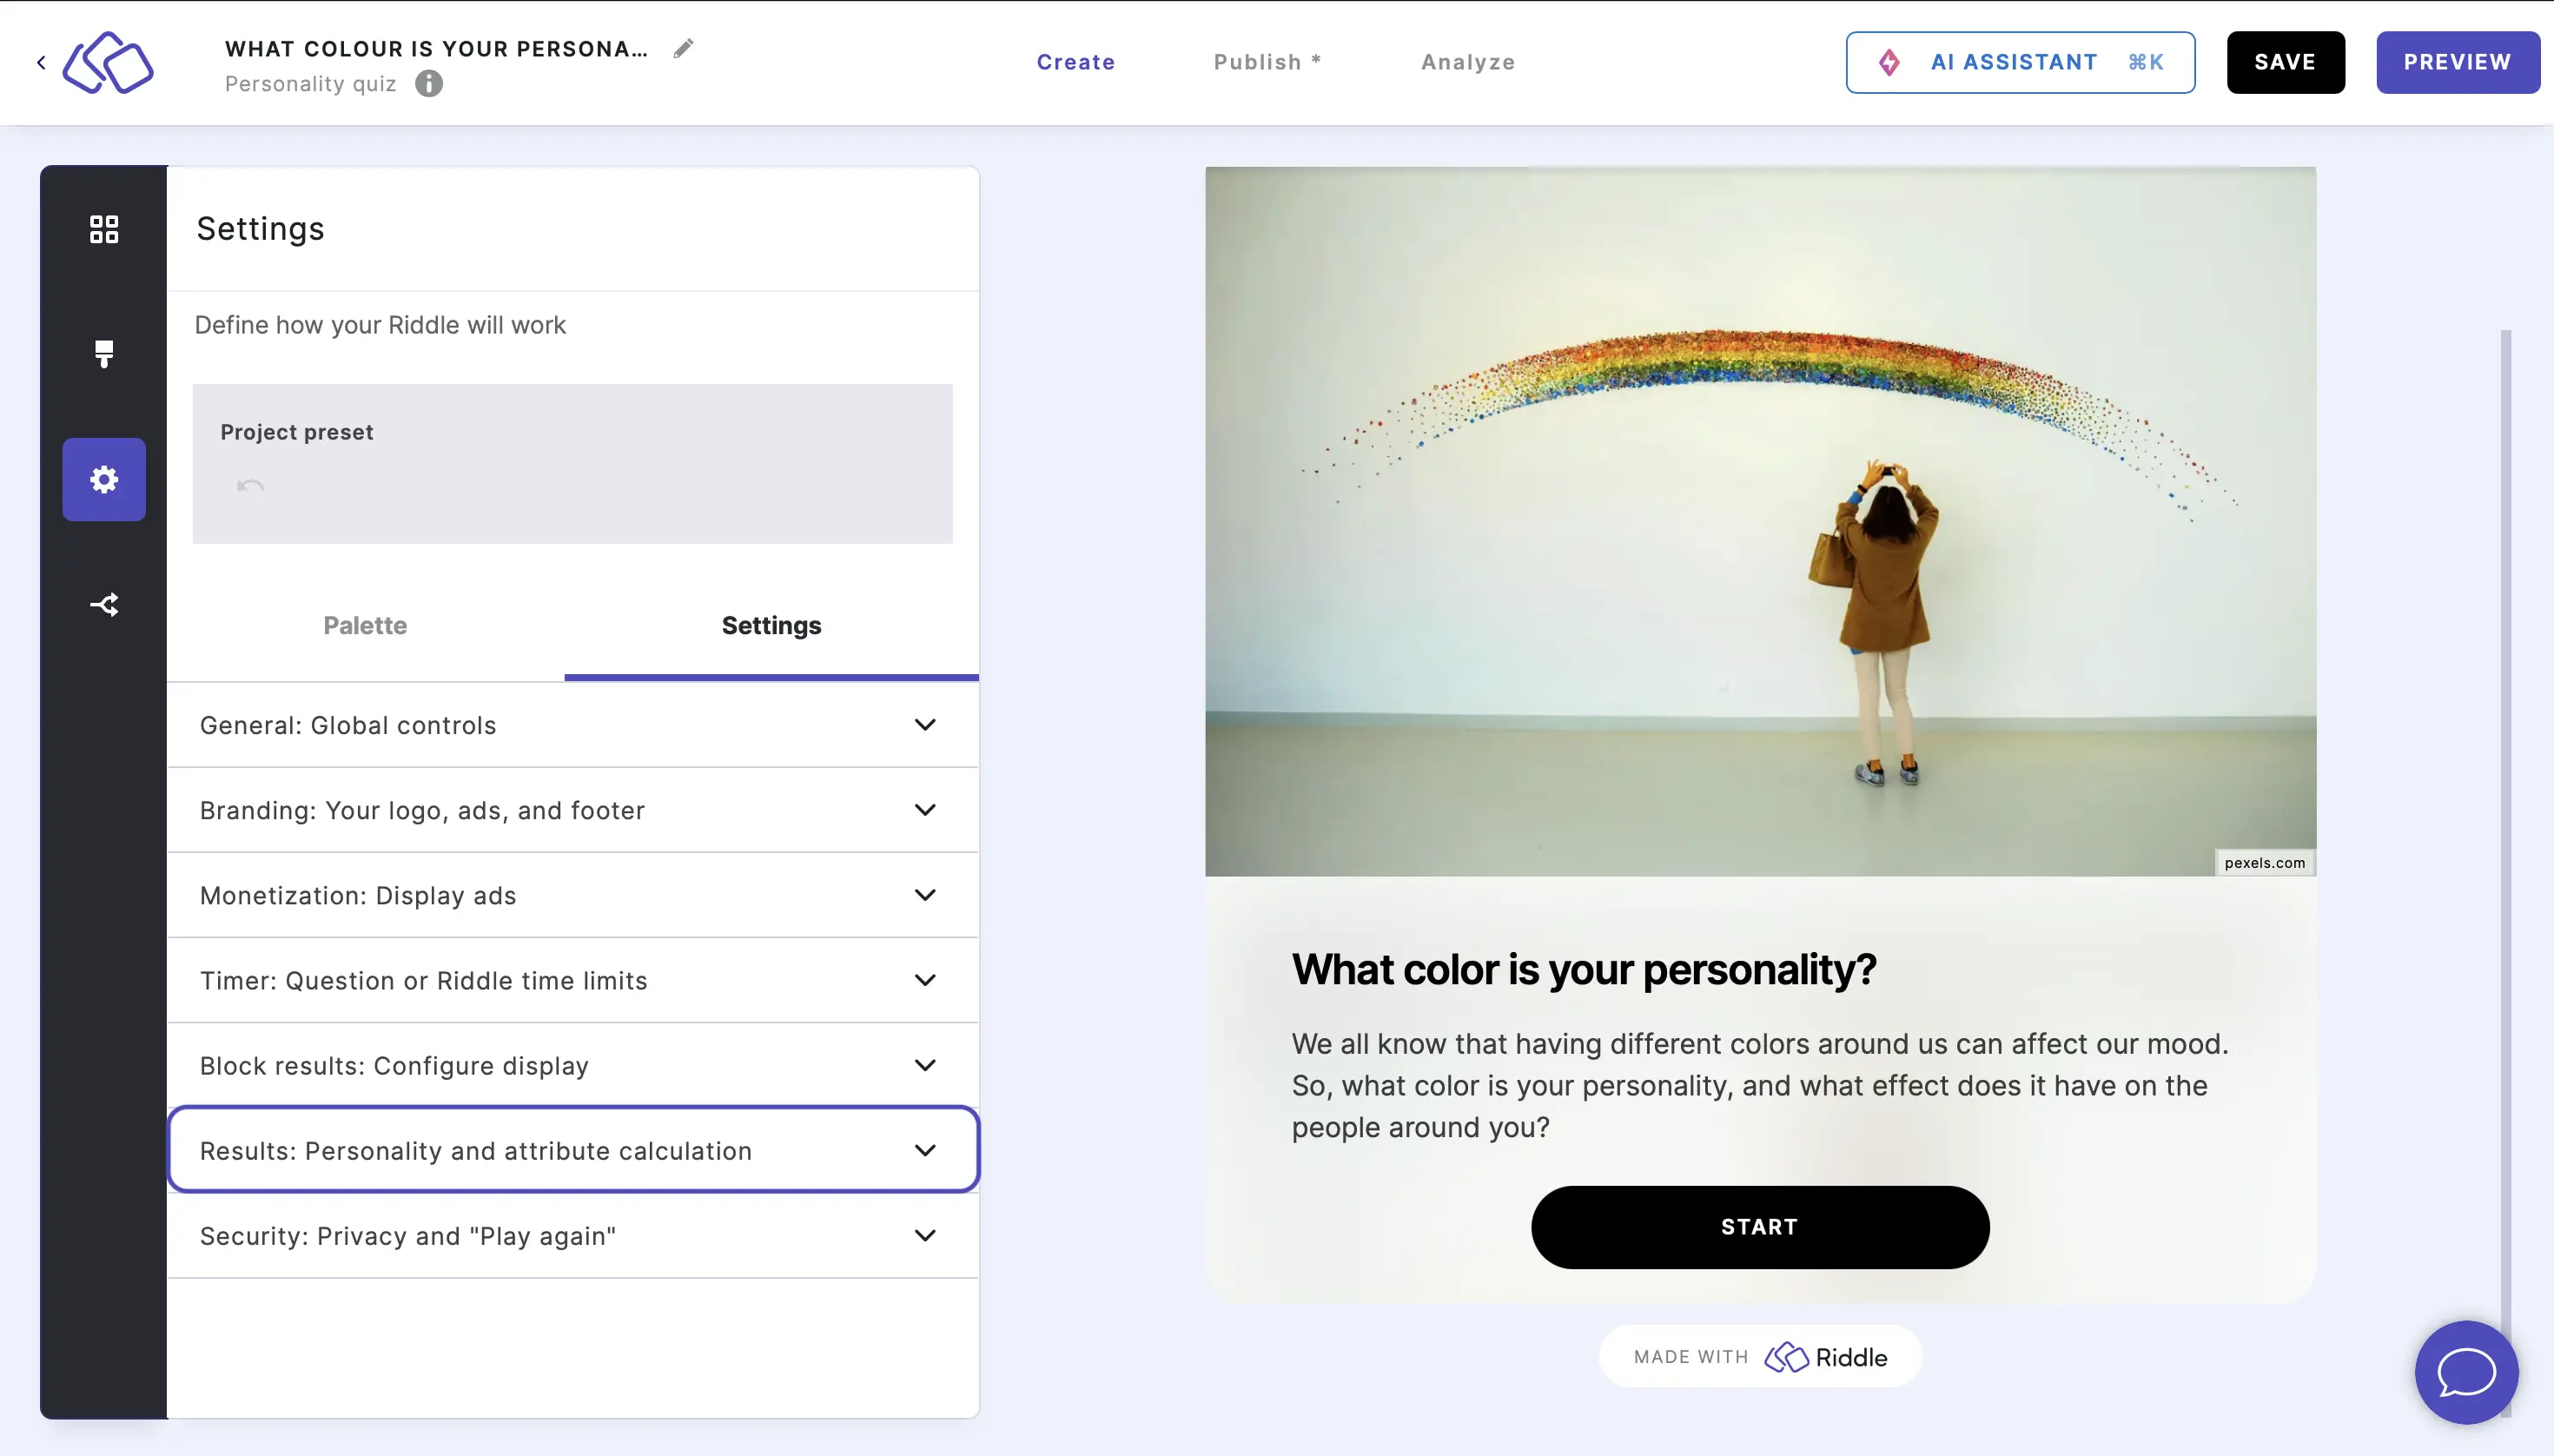Click the grid/blocks panel icon
This screenshot has width=2554, height=1456.
tap(103, 228)
